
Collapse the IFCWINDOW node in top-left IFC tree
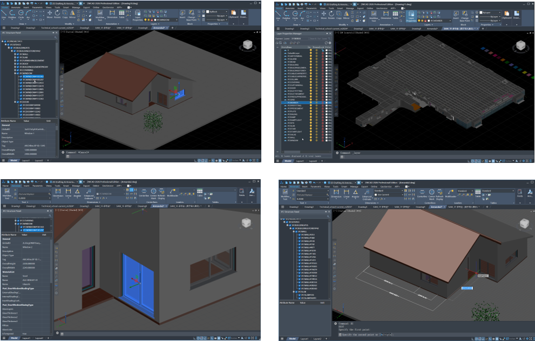14,73
